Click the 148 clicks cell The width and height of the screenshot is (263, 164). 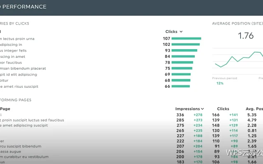click(216, 125)
